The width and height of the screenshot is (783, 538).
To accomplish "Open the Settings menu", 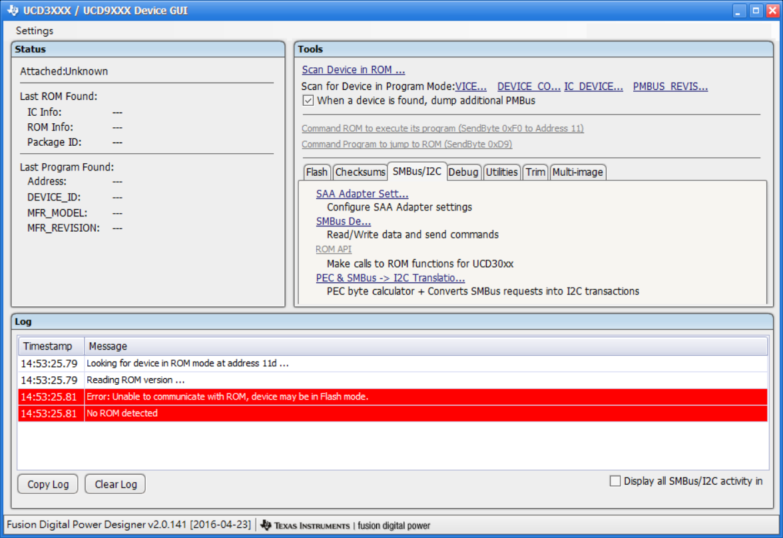I will (35, 31).
